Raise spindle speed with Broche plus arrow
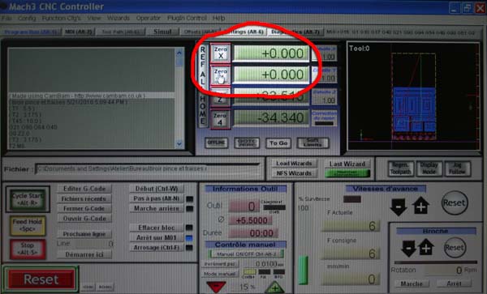The height and width of the screenshot is (294, 487). pyautogui.click(x=426, y=247)
